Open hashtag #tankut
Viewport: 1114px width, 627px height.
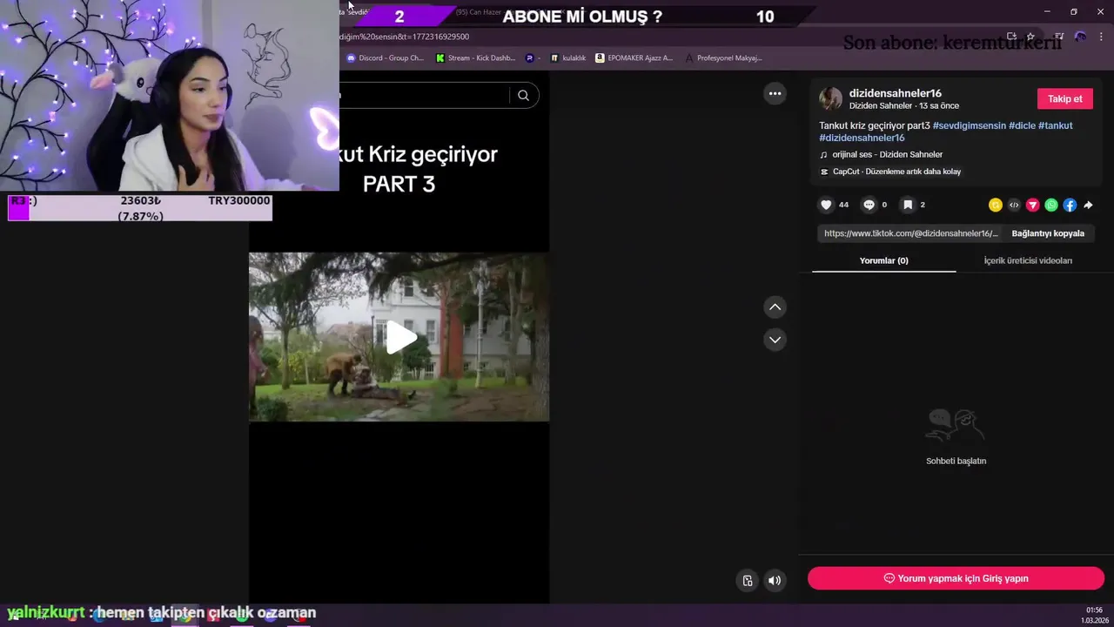(1055, 125)
